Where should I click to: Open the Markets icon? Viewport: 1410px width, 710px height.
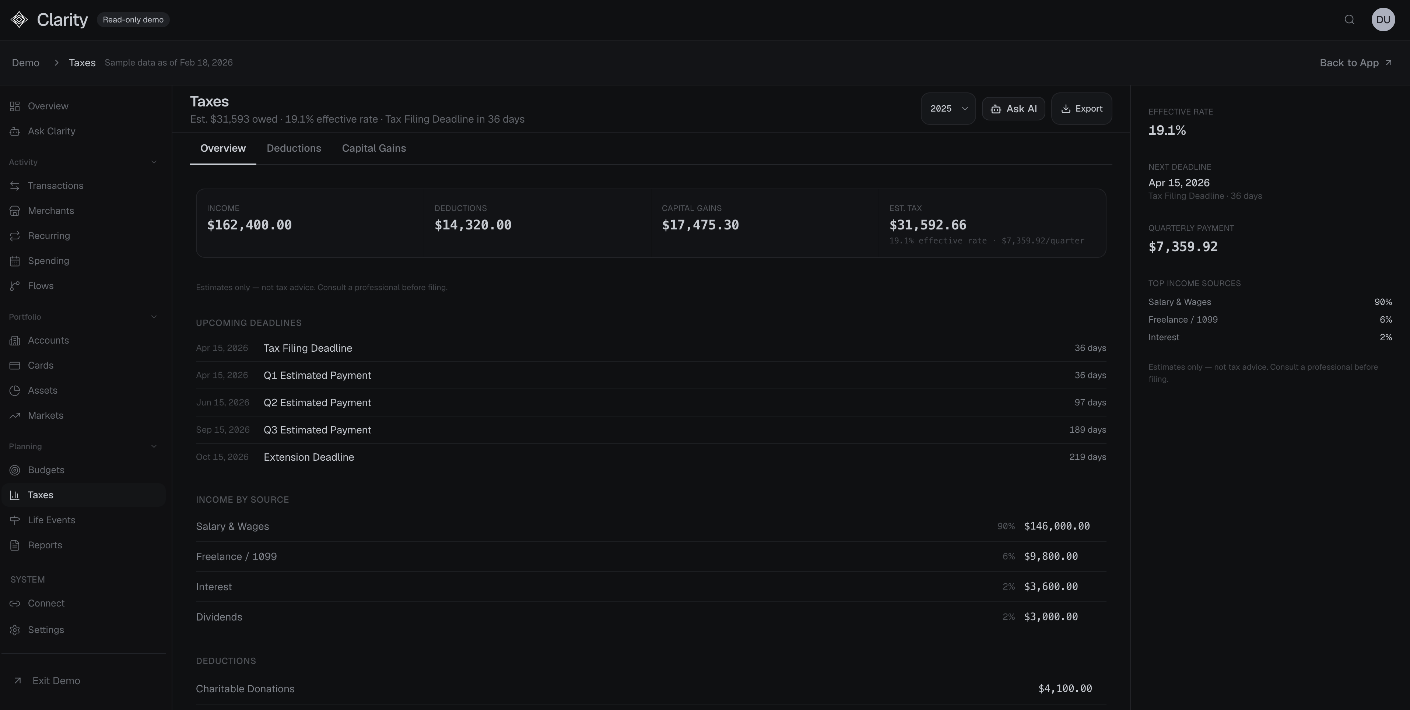click(15, 415)
